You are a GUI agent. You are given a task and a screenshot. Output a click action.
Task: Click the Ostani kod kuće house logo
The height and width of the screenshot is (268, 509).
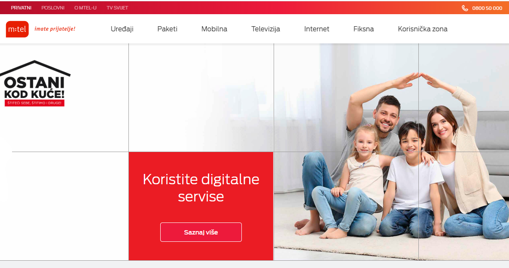[35, 83]
